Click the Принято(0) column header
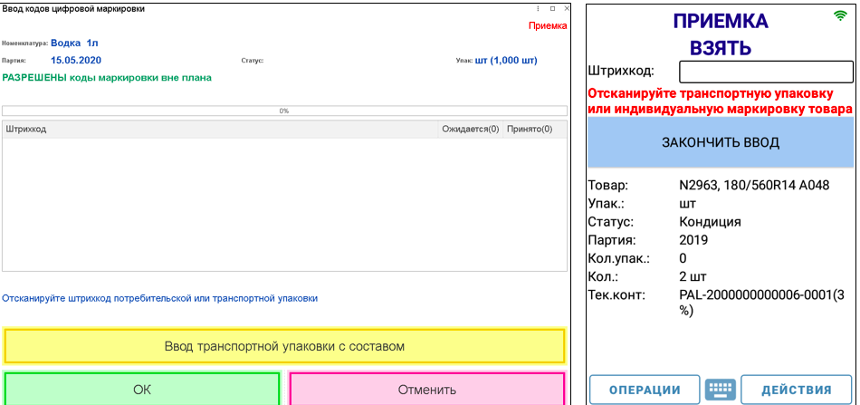This screenshot has width=860, height=405. [530, 130]
